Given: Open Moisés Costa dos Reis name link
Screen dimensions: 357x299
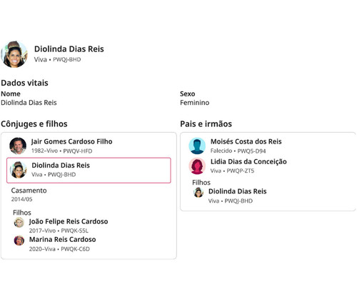Looking at the screenshot, I should pyautogui.click(x=246, y=141).
